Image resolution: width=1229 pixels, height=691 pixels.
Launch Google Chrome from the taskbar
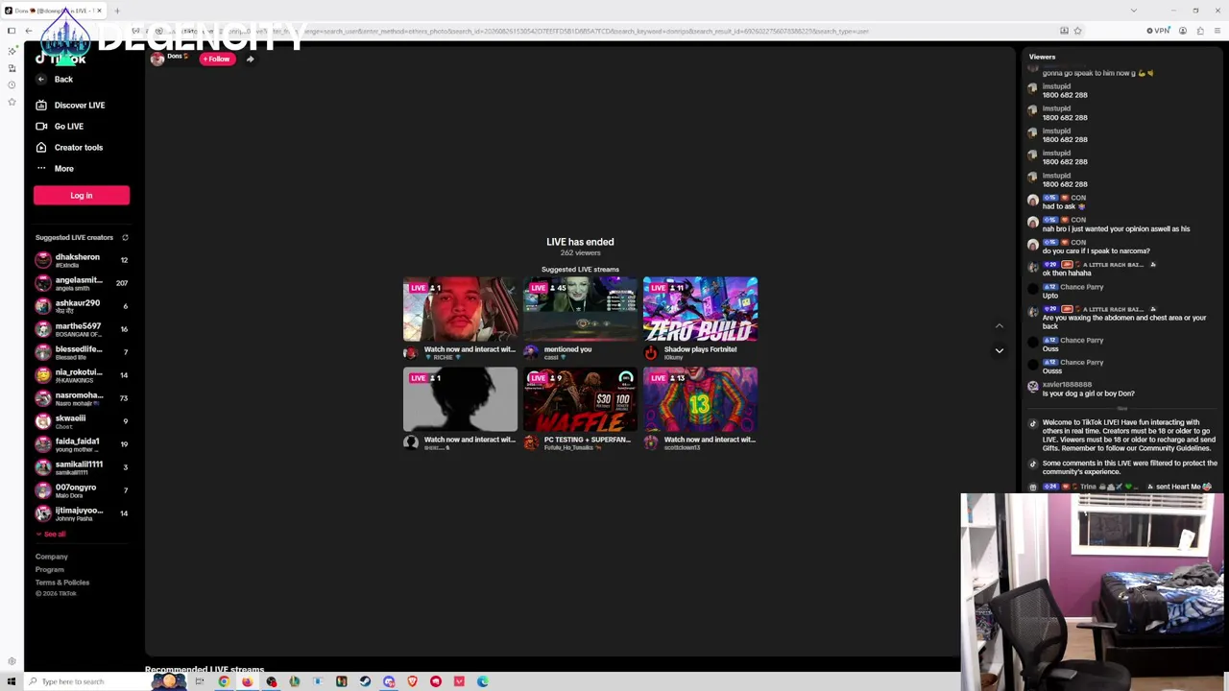pyautogui.click(x=224, y=681)
